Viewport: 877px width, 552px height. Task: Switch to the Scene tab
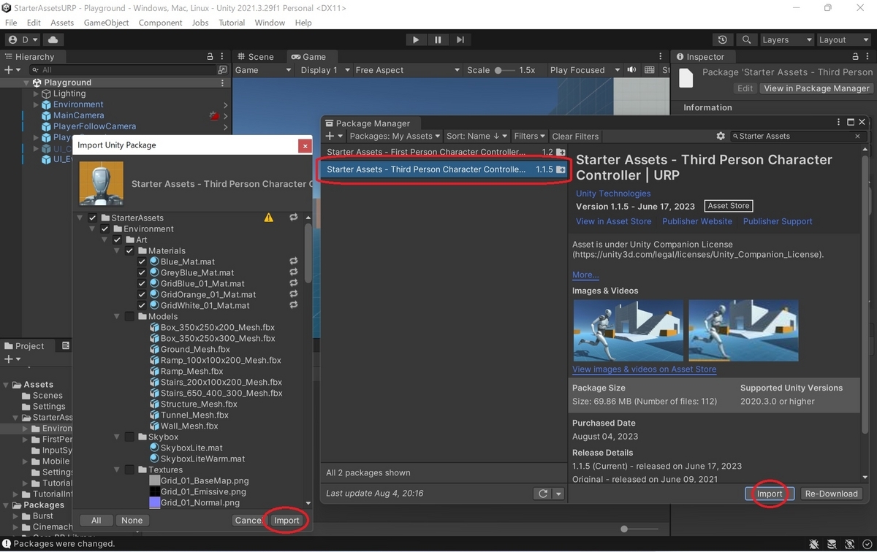click(x=254, y=57)
